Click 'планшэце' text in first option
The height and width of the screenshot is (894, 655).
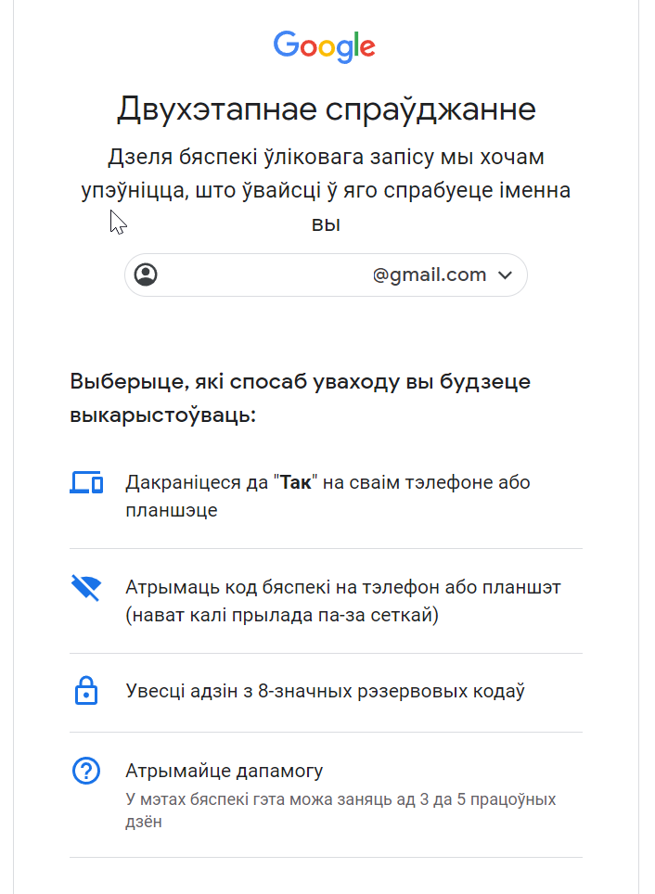pyautogui.click(x=171, y=510)
